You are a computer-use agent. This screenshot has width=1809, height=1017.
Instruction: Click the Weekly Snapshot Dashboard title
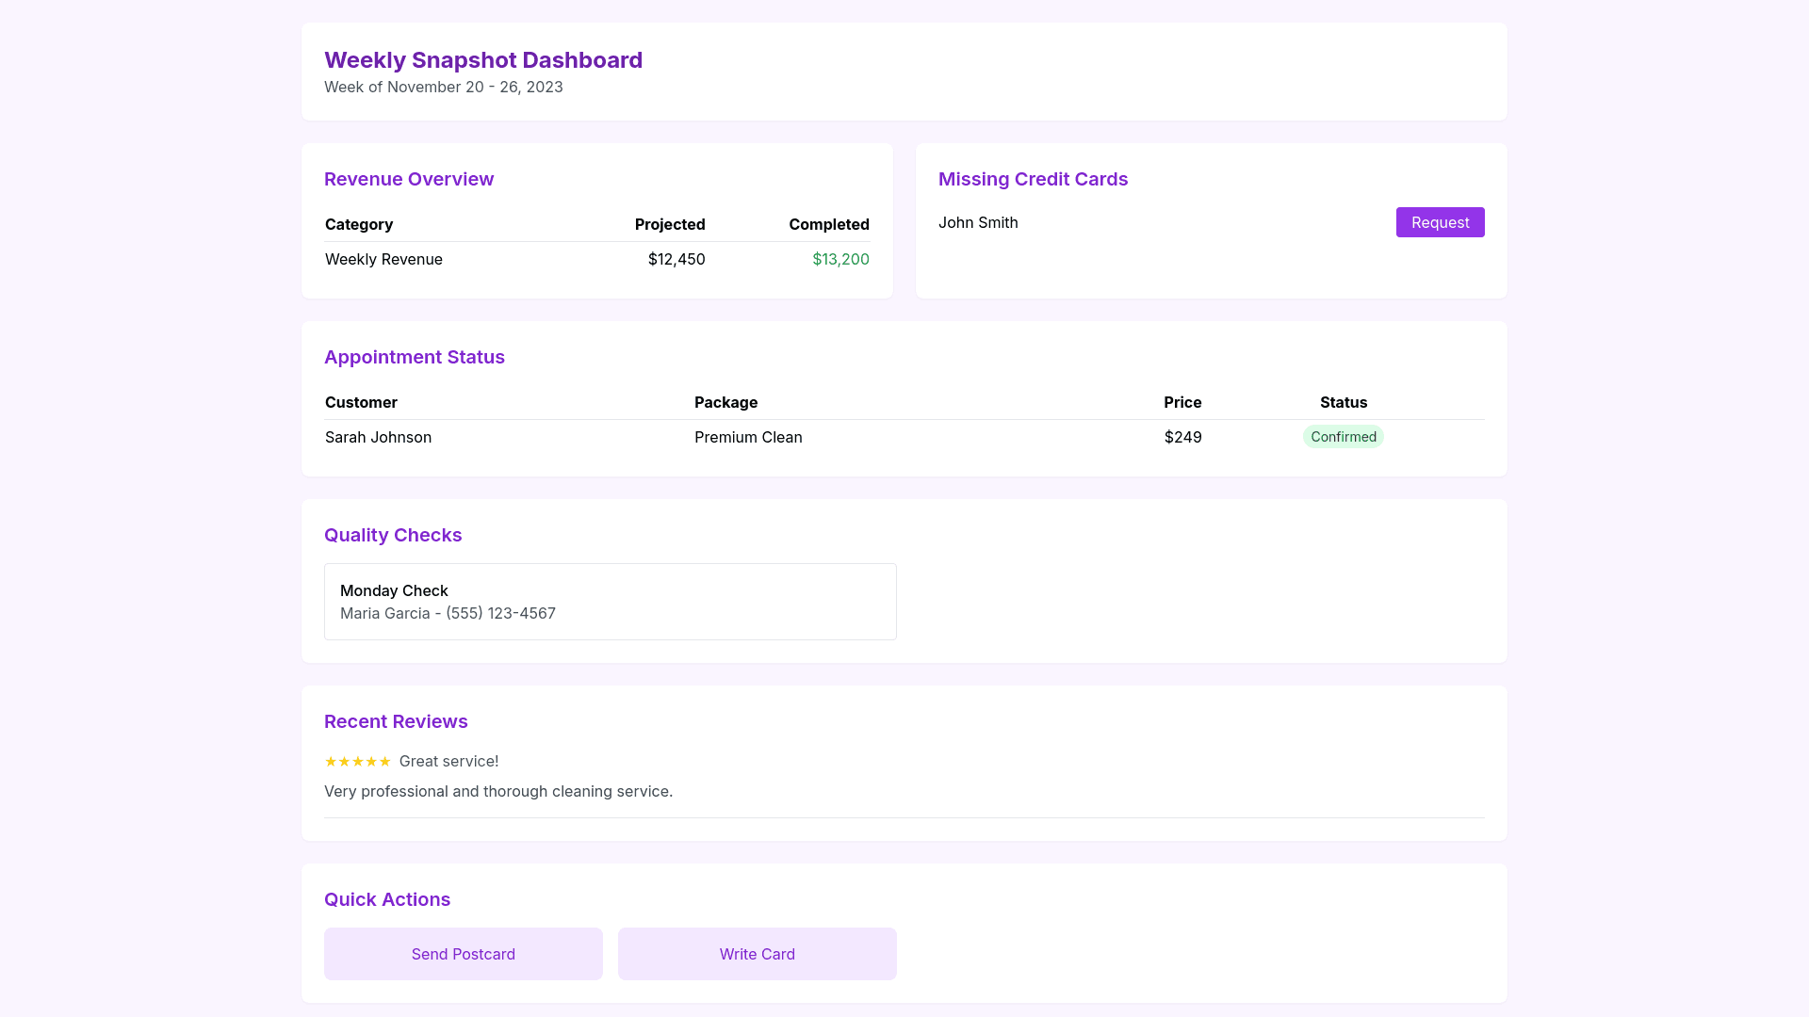click(x=483, y=60)
